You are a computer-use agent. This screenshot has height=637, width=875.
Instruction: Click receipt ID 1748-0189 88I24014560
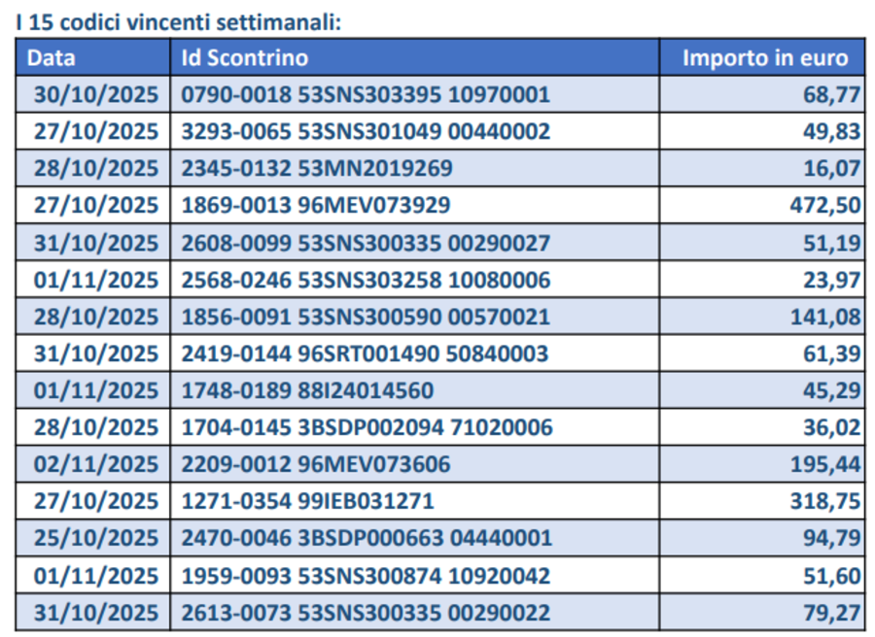pos(307,390)
